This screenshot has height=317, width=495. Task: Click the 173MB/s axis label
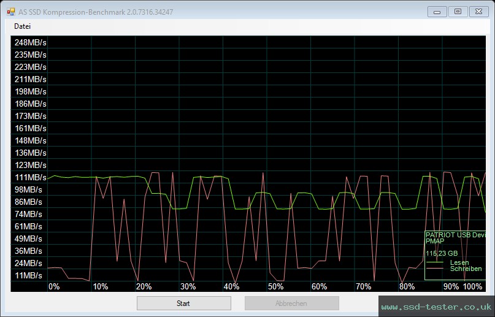(30, 116)
